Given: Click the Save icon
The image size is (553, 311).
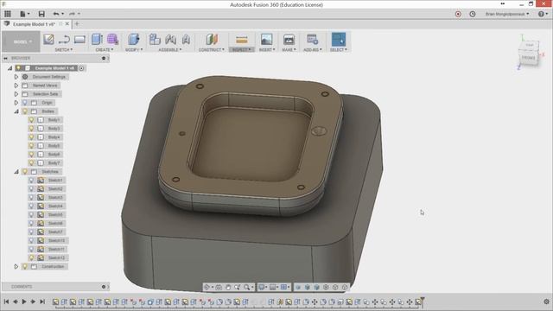Looking at the screenshot, I should [x=41, y=14].
